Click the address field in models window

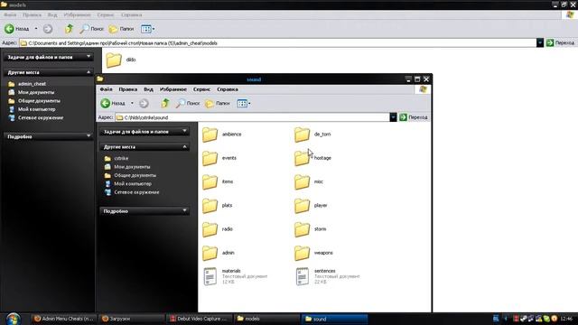pyautogui.click(x=278, y=43)
